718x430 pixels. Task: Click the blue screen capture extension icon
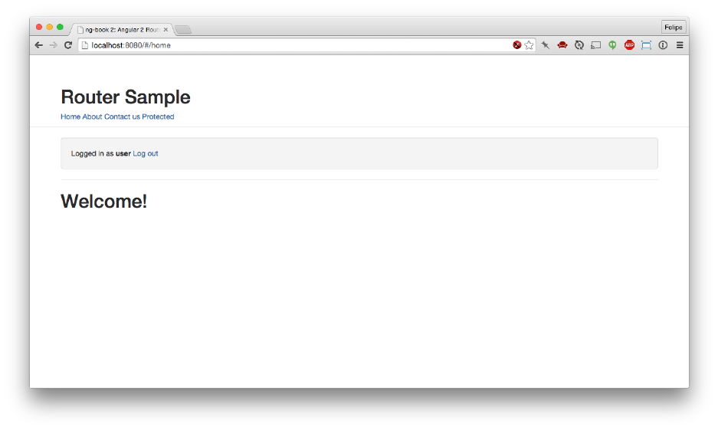click(x=646, y=45)
